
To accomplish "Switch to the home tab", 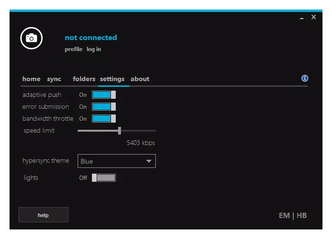I will pyautogui.click(x=31, y=79).
